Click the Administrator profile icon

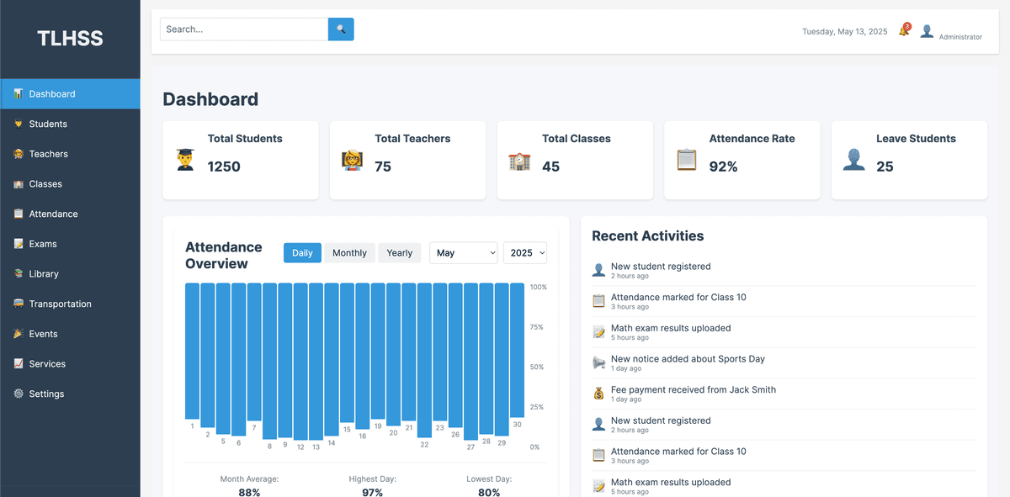927,30
